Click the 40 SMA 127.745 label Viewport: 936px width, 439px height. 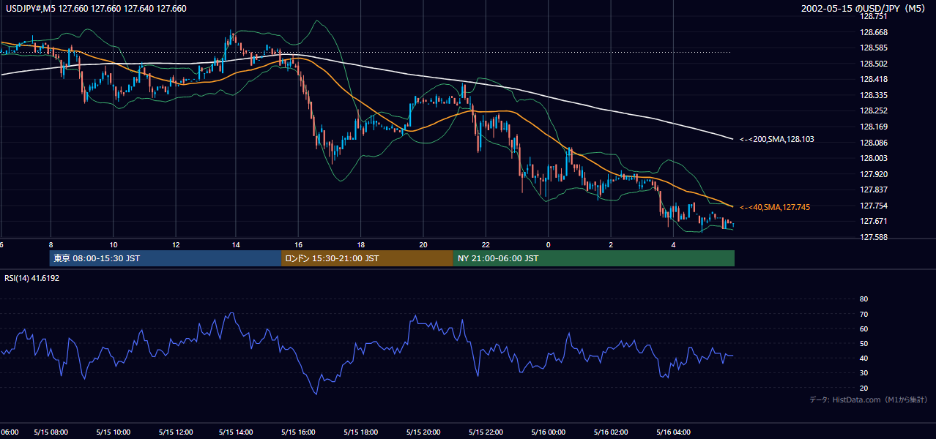coord(775,208)
